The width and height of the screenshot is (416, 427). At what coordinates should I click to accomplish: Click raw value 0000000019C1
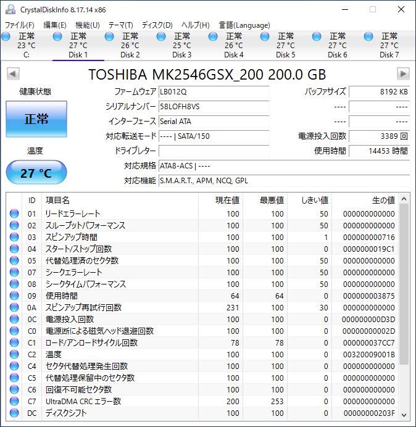pyautogui.click(x=369, y=249)
